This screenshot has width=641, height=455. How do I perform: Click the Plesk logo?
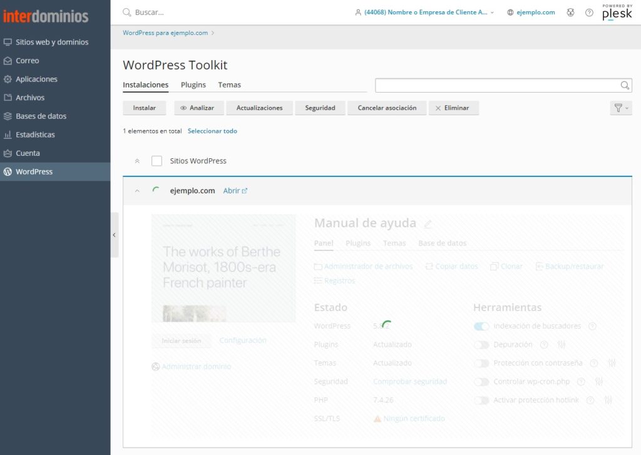pyautogui.click(x=617, y=13)
